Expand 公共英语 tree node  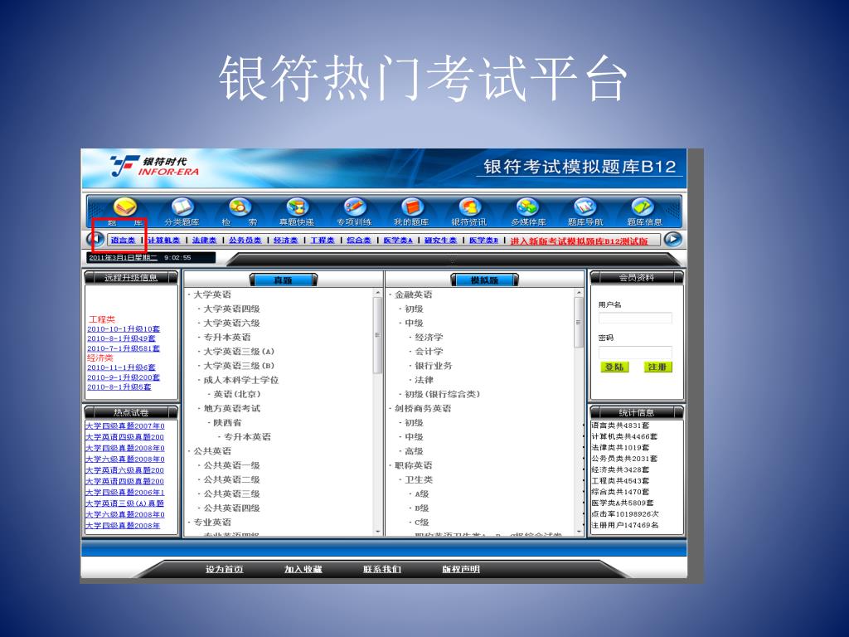point(211,451)
